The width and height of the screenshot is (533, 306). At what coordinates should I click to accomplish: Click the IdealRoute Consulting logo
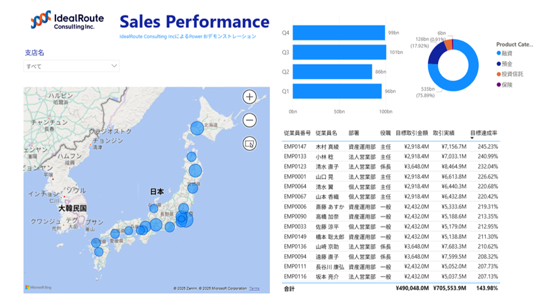(67, 21)
